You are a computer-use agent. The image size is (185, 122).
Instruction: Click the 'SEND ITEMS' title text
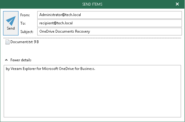[x=92, y=4]
